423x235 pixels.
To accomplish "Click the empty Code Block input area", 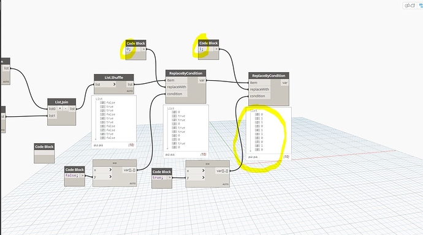I will pos(44,153).
